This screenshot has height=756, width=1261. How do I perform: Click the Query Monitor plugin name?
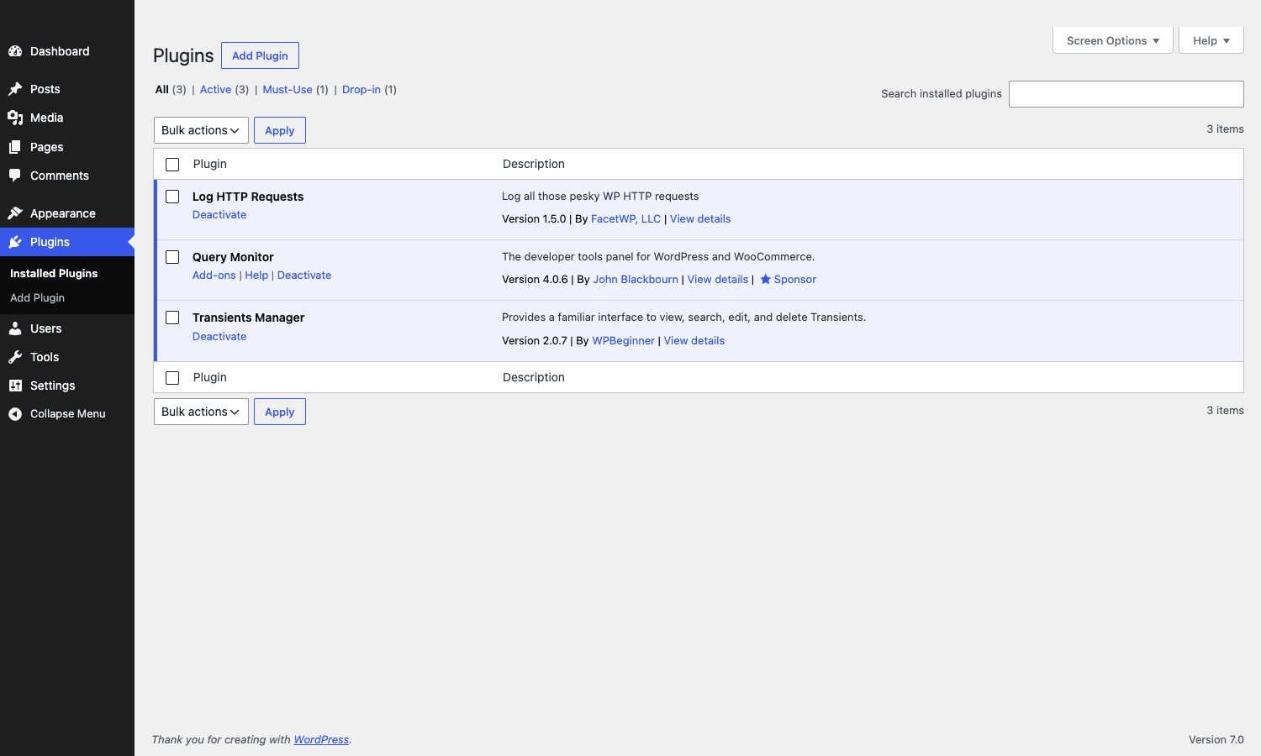[x=233, y=257]
